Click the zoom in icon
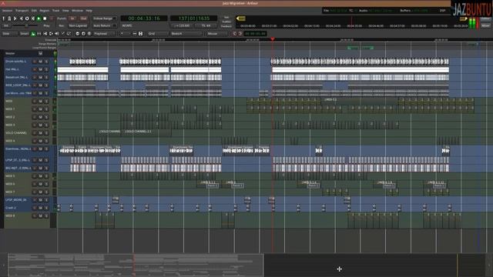Screen dimensions: 493x277 click(x=83, y=34)
